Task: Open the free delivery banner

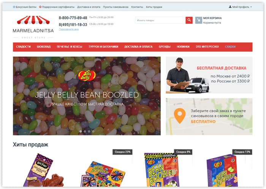Action: point(209,75)
